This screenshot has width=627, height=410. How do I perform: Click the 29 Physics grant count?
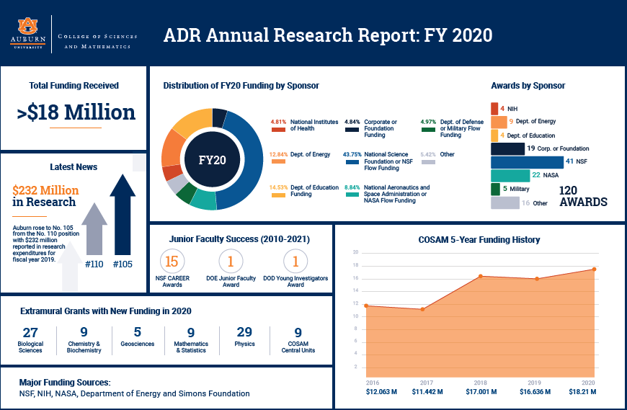pyautogui.click(x=244, y=332)
